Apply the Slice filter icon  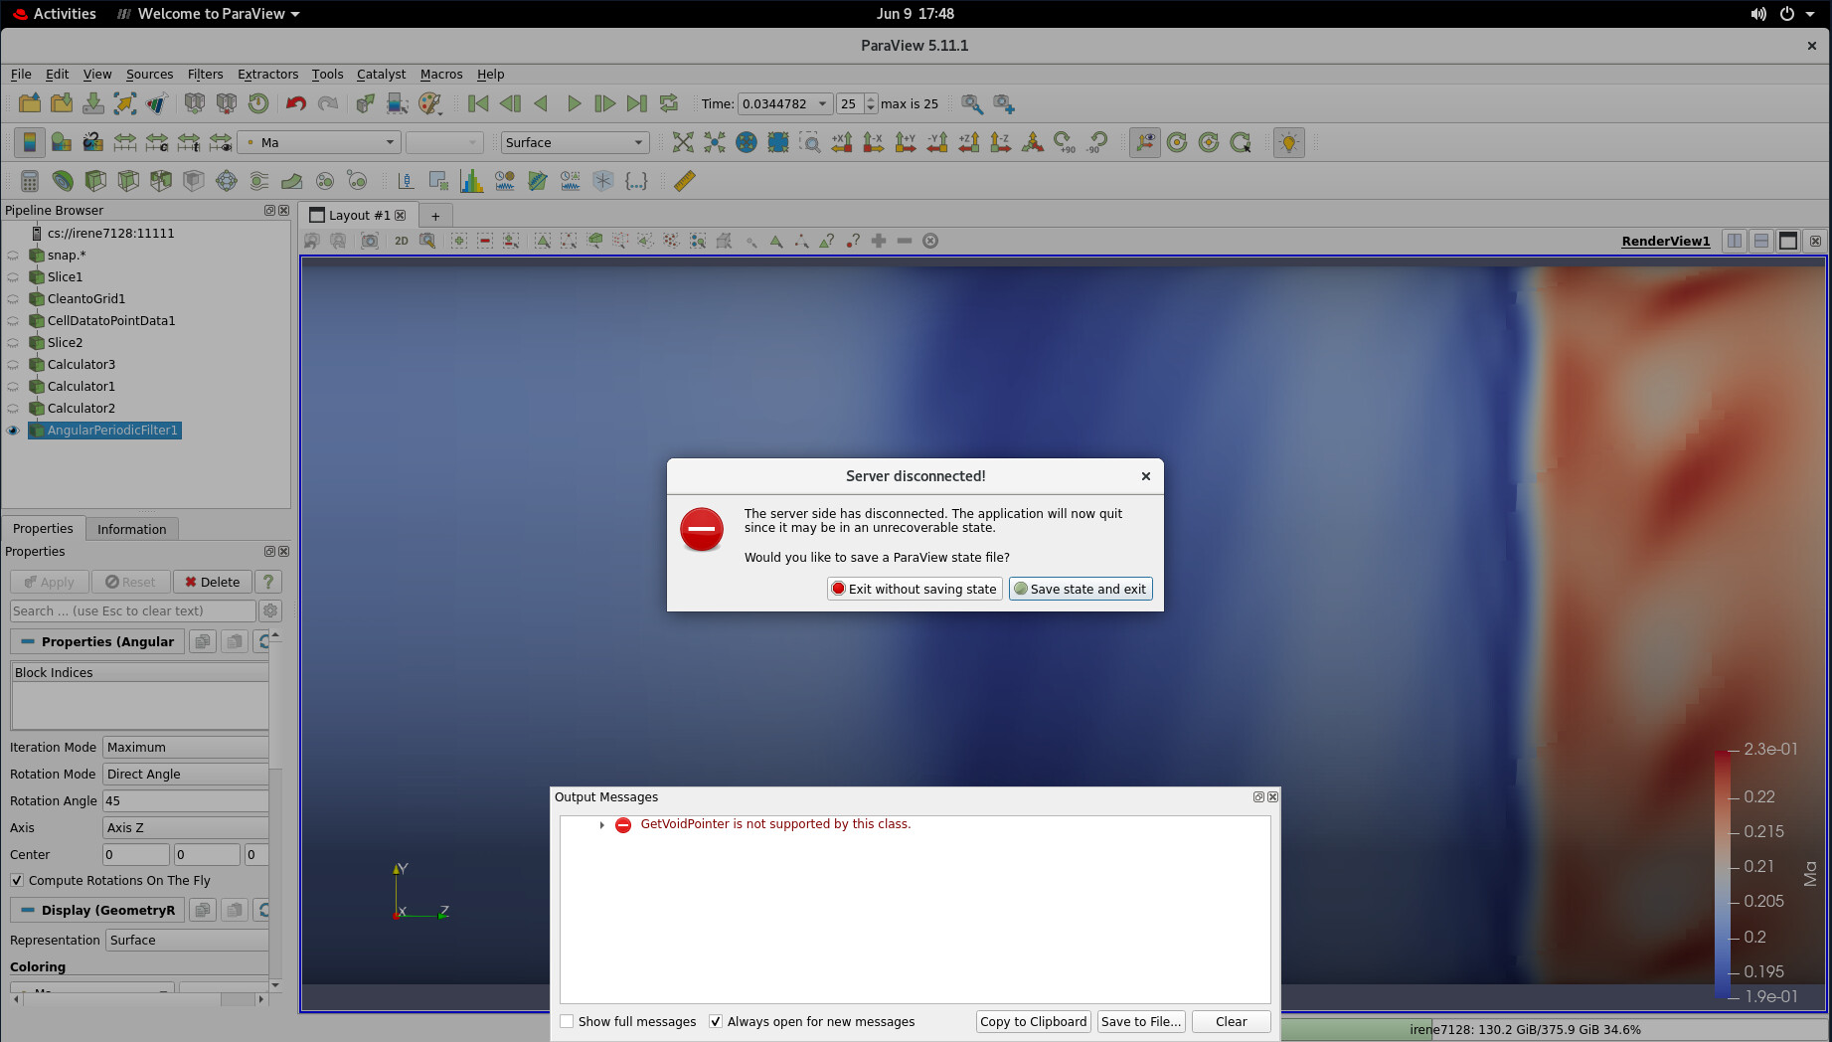point(128,181)
